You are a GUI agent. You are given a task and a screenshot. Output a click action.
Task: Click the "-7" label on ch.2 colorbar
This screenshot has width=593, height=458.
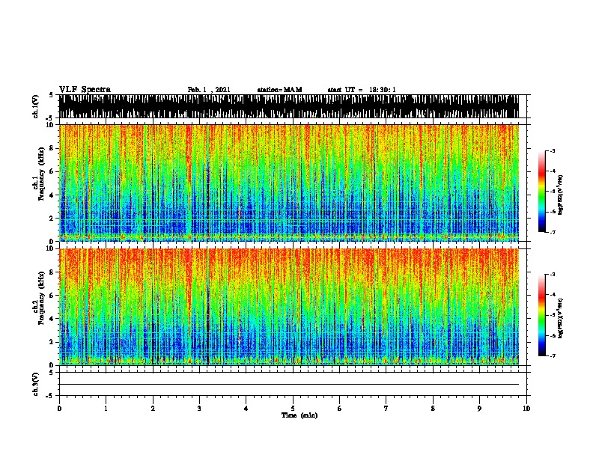coord(553,355)
